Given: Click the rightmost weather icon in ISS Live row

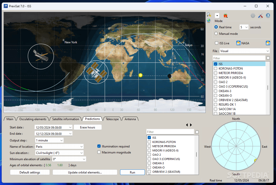Looking at the screenshot, I should tap(268, 43).
